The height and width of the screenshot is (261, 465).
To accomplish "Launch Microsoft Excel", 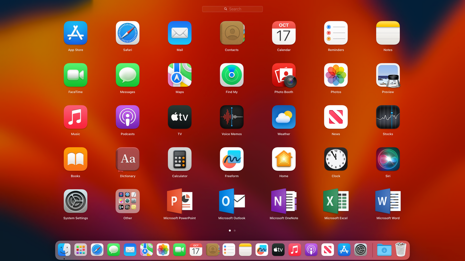I will point(336,201).
